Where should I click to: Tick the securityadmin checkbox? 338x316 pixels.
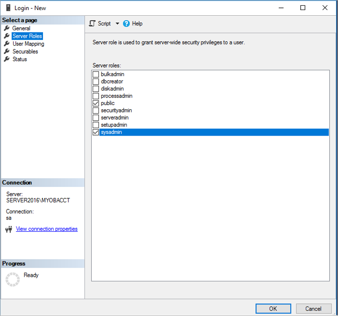[96, 111]
